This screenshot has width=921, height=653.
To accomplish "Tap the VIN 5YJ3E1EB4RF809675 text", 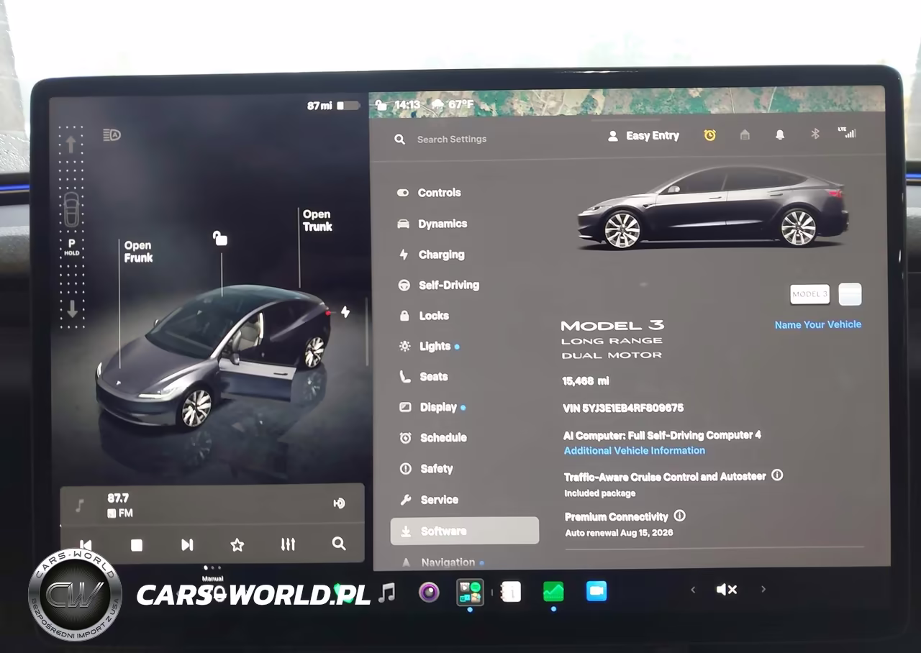I will [x=623, y=408].
